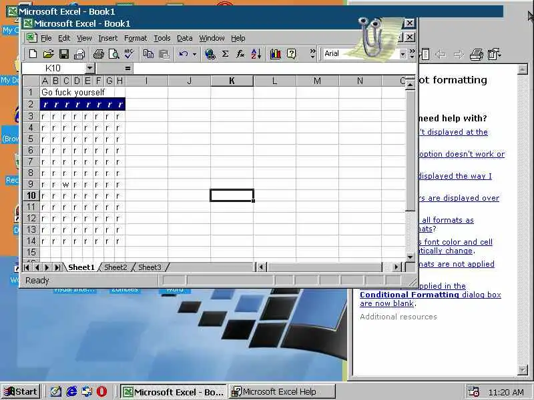The height and width of the screenshot is (400, 534).
Task: Click the horizontal scrollbar left arrow in Excel
Action: pos(261,267)
